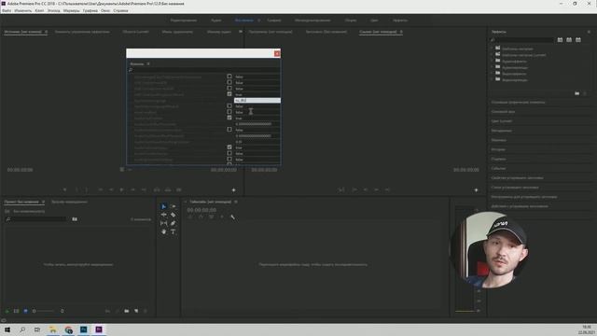
Task: Open the Изменить menu
Action: (x=22, y=10)
